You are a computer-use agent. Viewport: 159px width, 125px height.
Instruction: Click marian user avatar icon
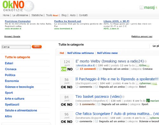pyautogui.click(x=148, y=101)
